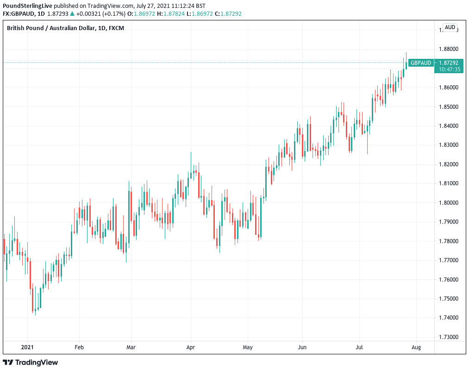Click the TradingView logo icon
469x371 pixels.
pos(9,362)
